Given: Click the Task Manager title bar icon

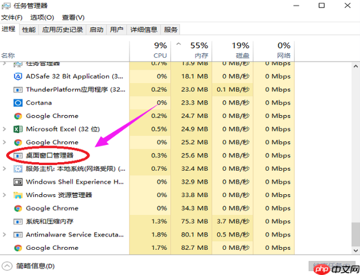Looking at the screenshot, I should (x=6, y=6).
